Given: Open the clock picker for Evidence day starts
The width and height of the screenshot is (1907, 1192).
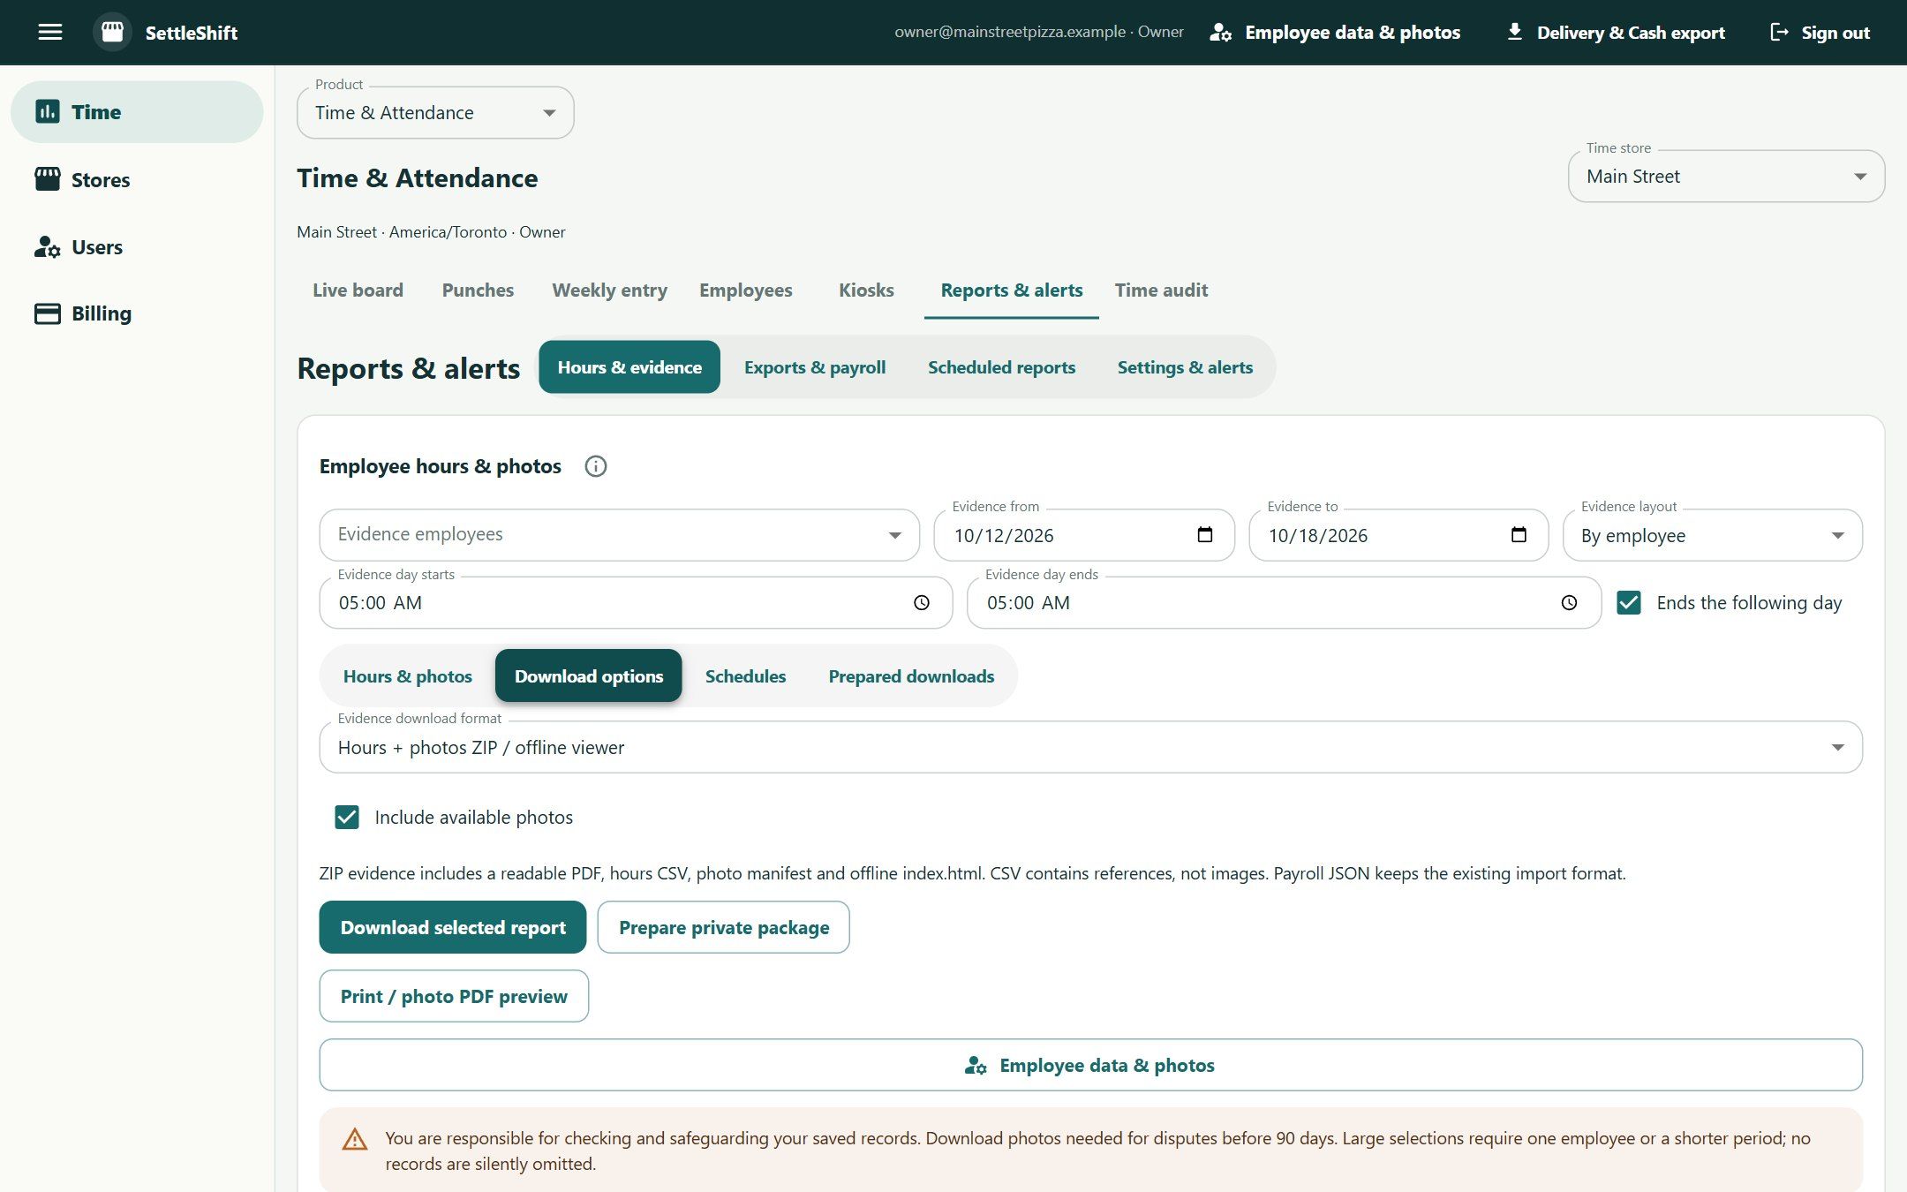Looking at the screenshot, I should pyautogui.click(x=922, y=603).
